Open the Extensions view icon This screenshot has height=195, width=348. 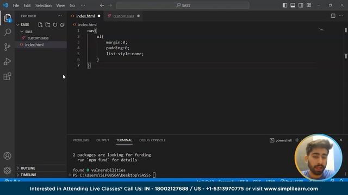coord(7,76)
